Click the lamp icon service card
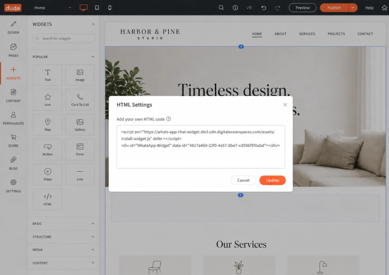Image resolution: width=389 pixels, height=275 pixels. [323, 266]
